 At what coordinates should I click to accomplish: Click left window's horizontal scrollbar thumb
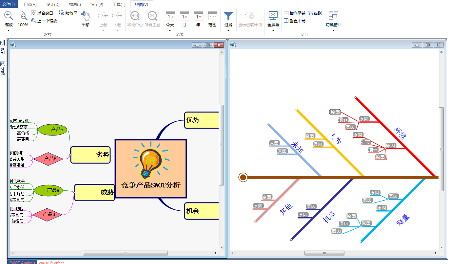coord(125,253)
